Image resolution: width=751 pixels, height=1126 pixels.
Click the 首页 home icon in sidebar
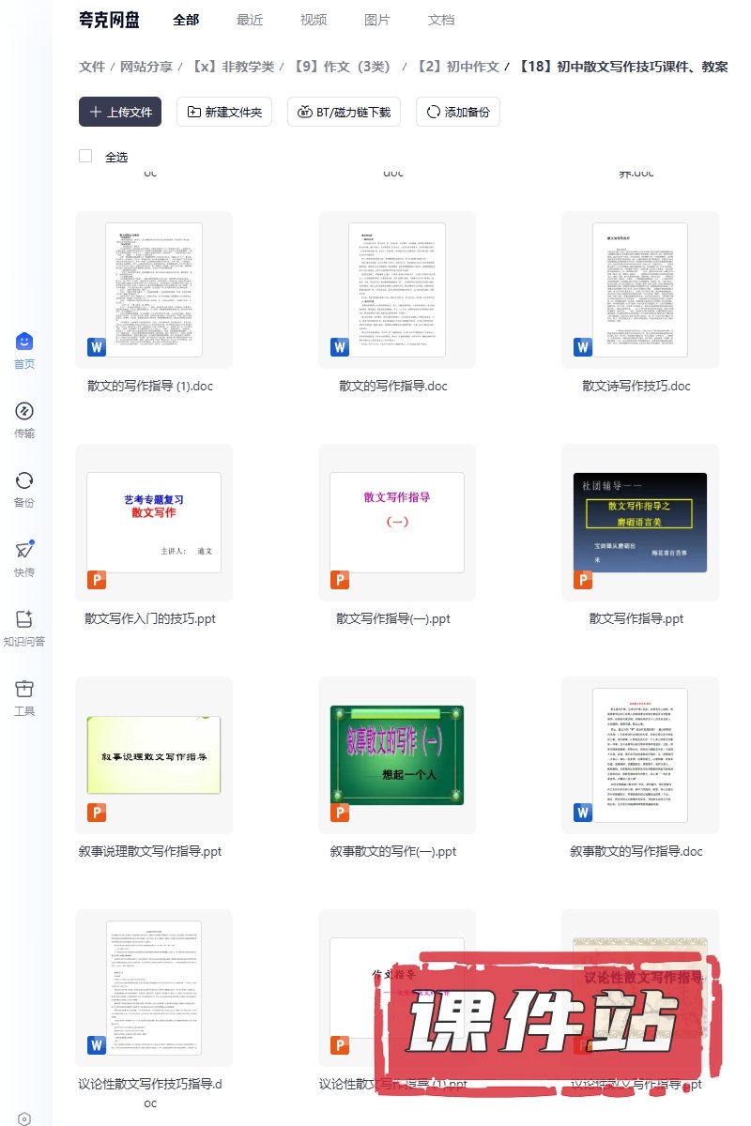24,342
